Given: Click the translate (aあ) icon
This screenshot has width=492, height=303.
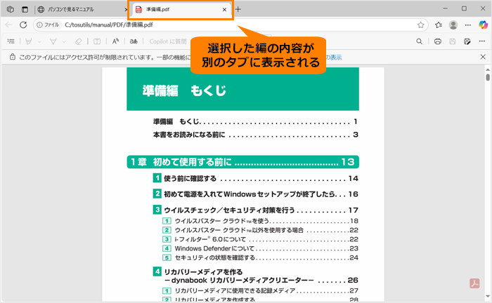Looking at the screenshot, I should [134, 41].
